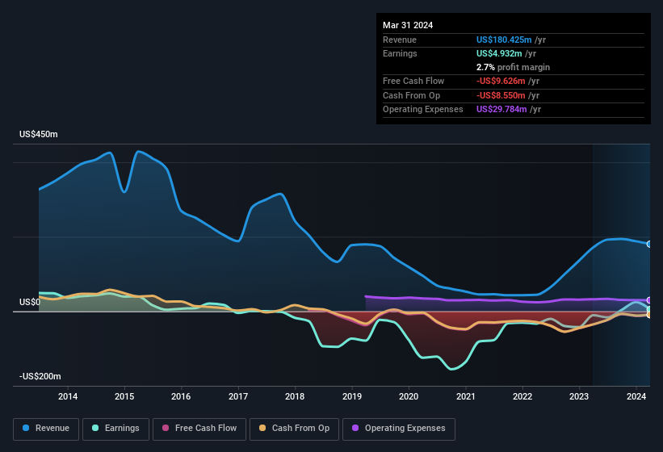The width and height of the screenshot is (663, 452).
Task: Click the US$4.932m earnings value
Action: [499, 53]
